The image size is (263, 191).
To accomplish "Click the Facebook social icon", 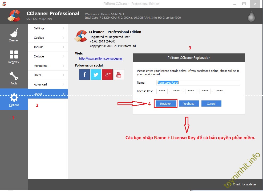I will pos(84,75).
